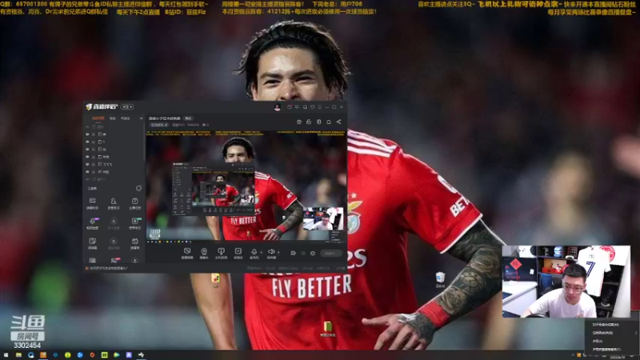The height and width of the screenshot is (360, 640).
Task: Click the category edit pill under the stream title
Action: tap(159, 125)
